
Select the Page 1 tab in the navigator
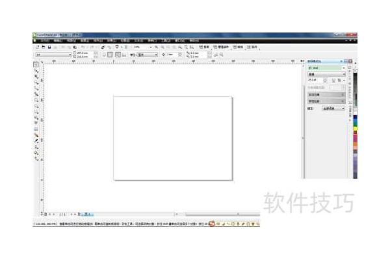(x=87, y=214)
